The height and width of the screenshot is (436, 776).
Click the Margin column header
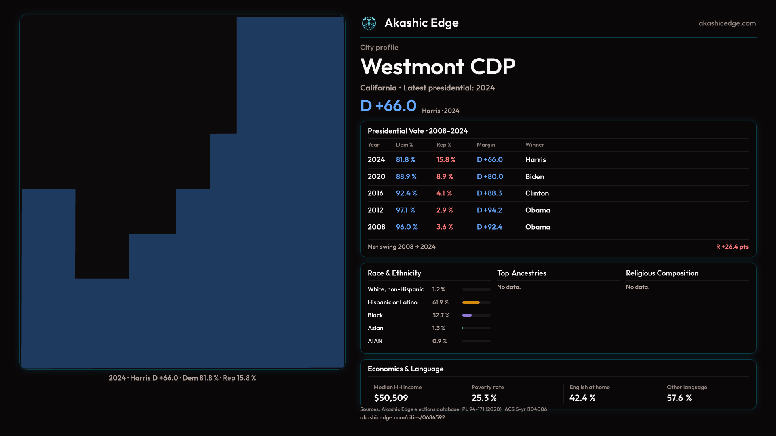pyautogui.click(x=486, y=145)
